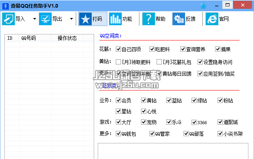
Task: Click the QQ号码 column header
Action: pyautogui.click(x=35, y=38)
